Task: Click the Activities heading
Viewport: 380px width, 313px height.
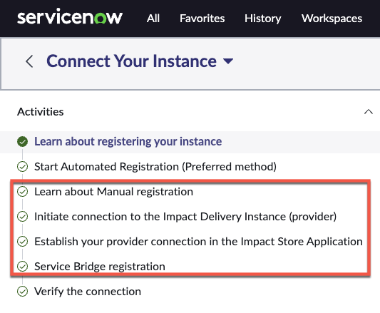Action: coord(41,112)
